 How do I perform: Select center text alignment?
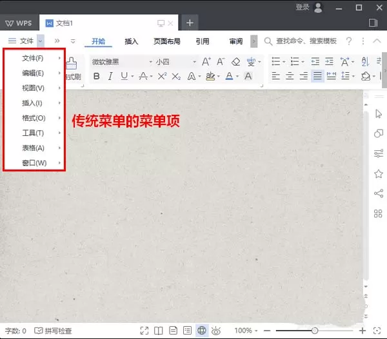(x=290, y=76)
